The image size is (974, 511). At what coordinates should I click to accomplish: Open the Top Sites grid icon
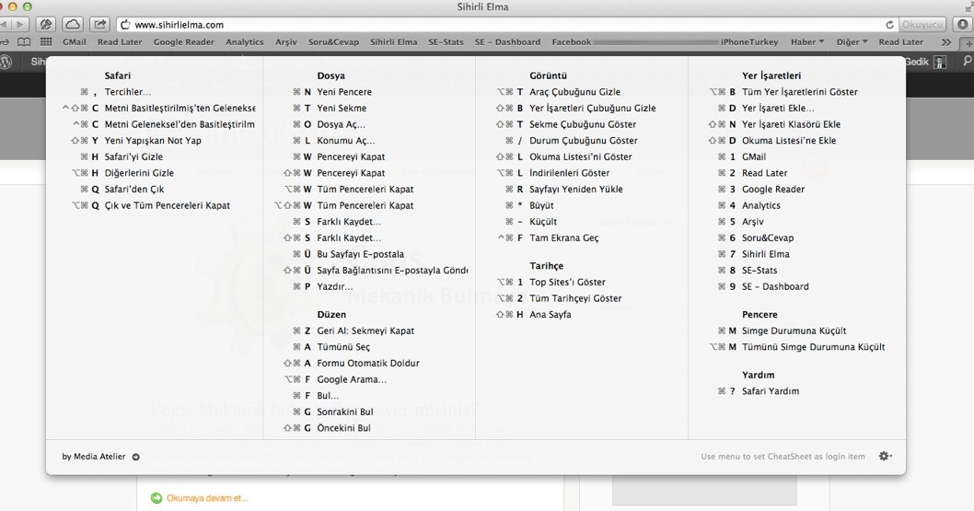[x=46, y=42]
